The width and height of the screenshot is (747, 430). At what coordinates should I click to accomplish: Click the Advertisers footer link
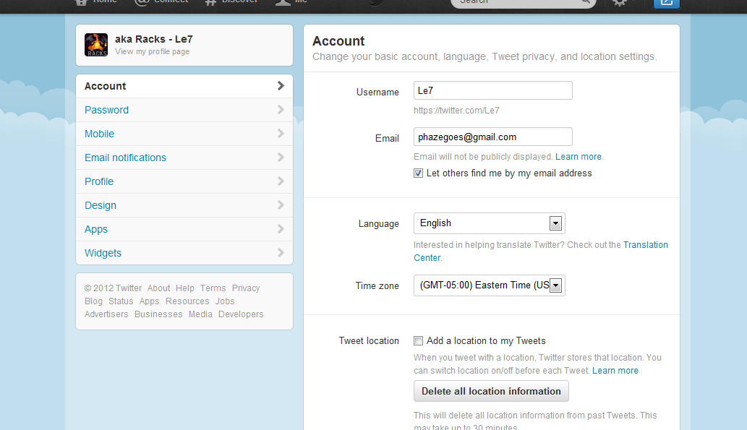(106, 314)
